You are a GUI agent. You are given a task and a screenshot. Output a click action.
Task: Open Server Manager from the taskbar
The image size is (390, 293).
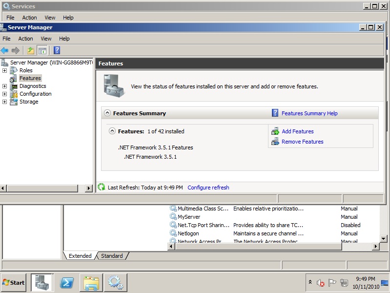click(x=42, y=283)
